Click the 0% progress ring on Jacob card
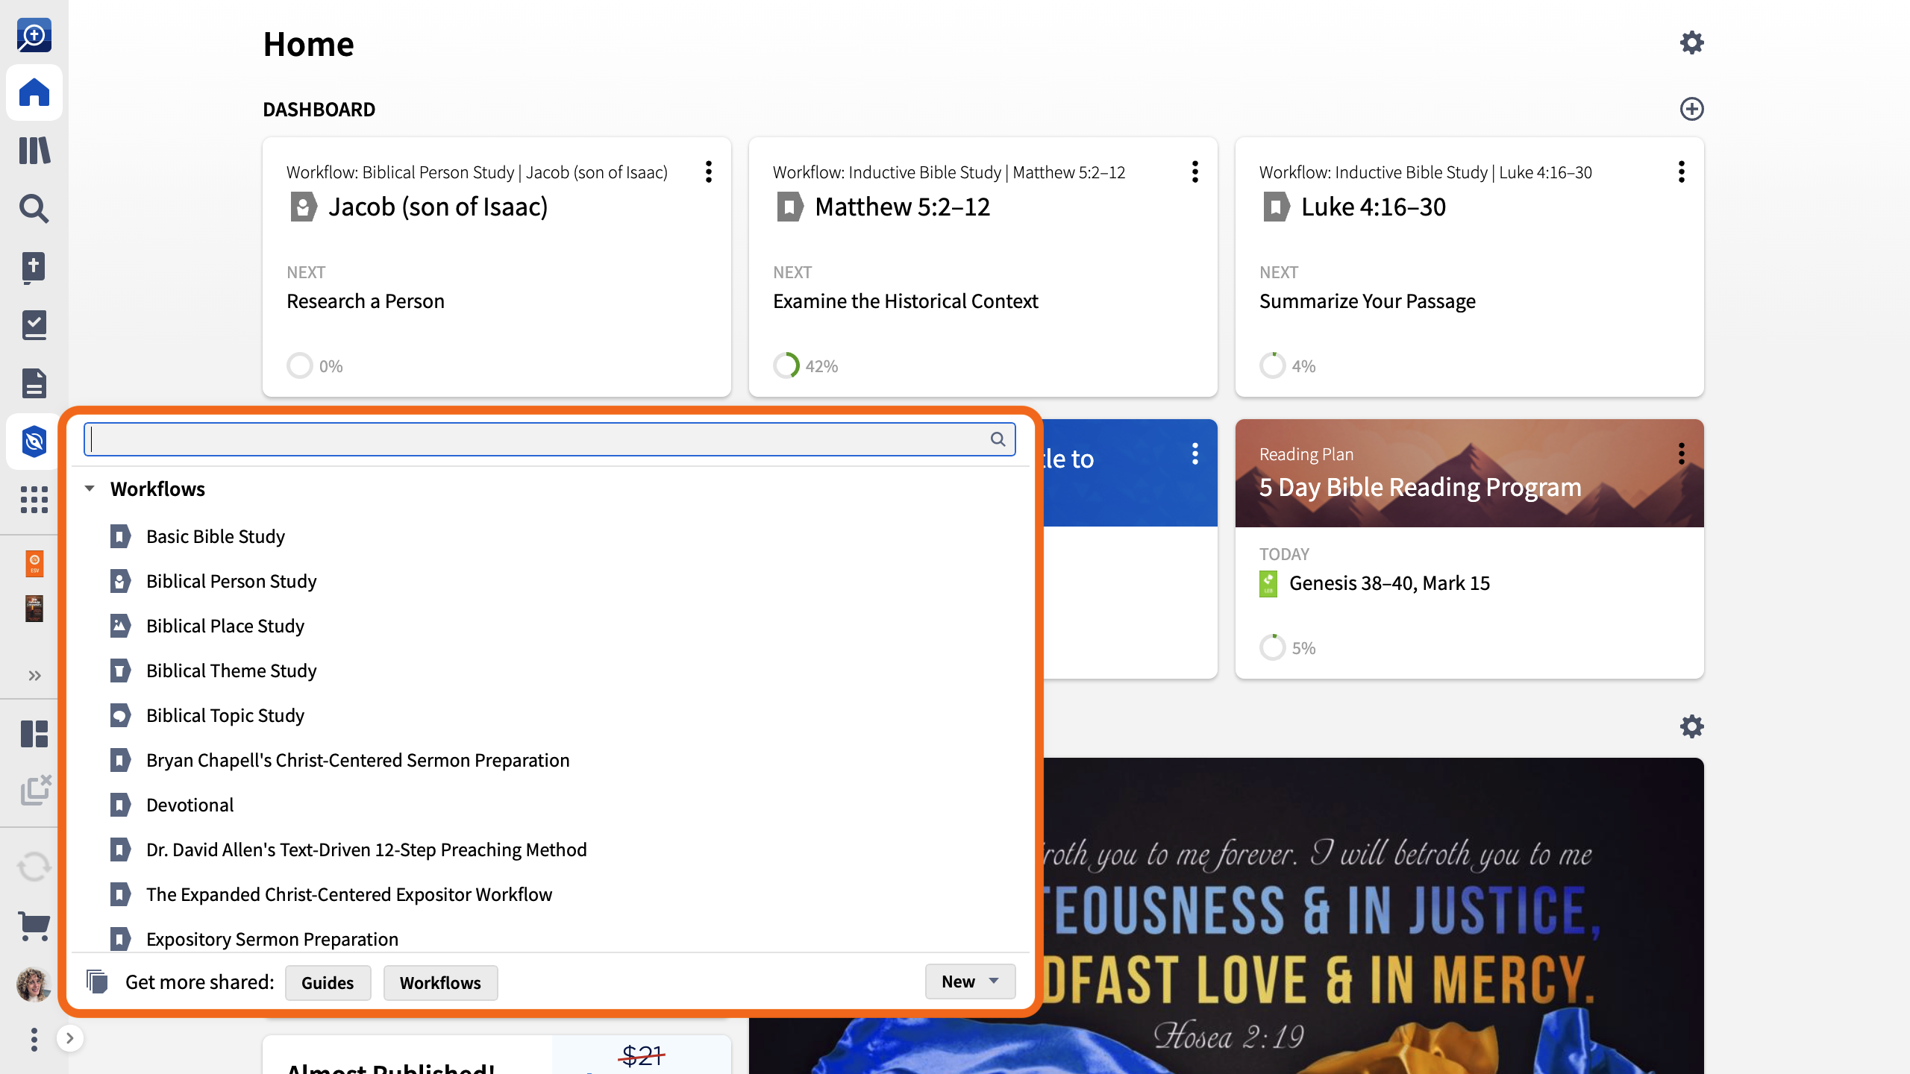The width and height of the screenshot is (1910, 1074). click(x=300, y=365)
